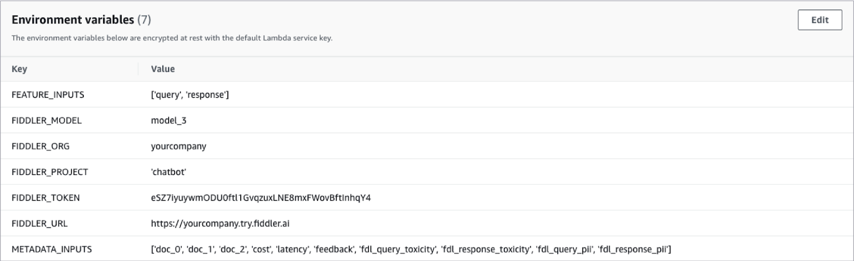Click the Value column header

pos(163,69)
